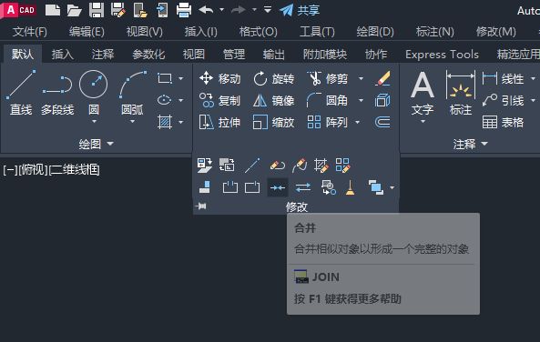540x342 pixels.
Task: Click the Bring to Front icon
Action: (375, 187)
